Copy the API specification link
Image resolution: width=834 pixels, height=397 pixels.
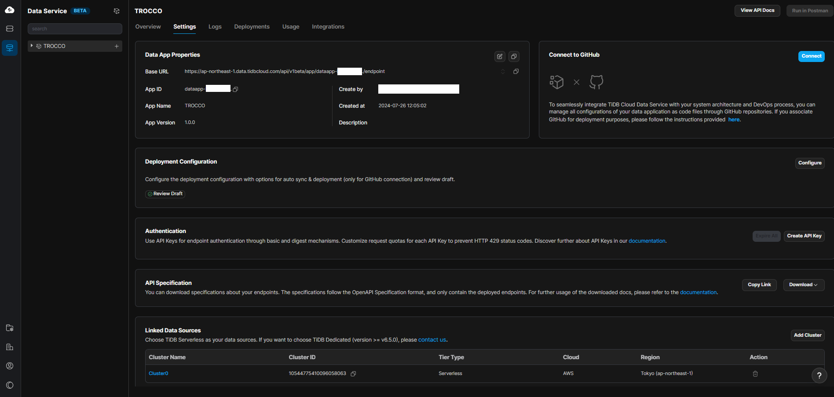[x=759, y=285]
